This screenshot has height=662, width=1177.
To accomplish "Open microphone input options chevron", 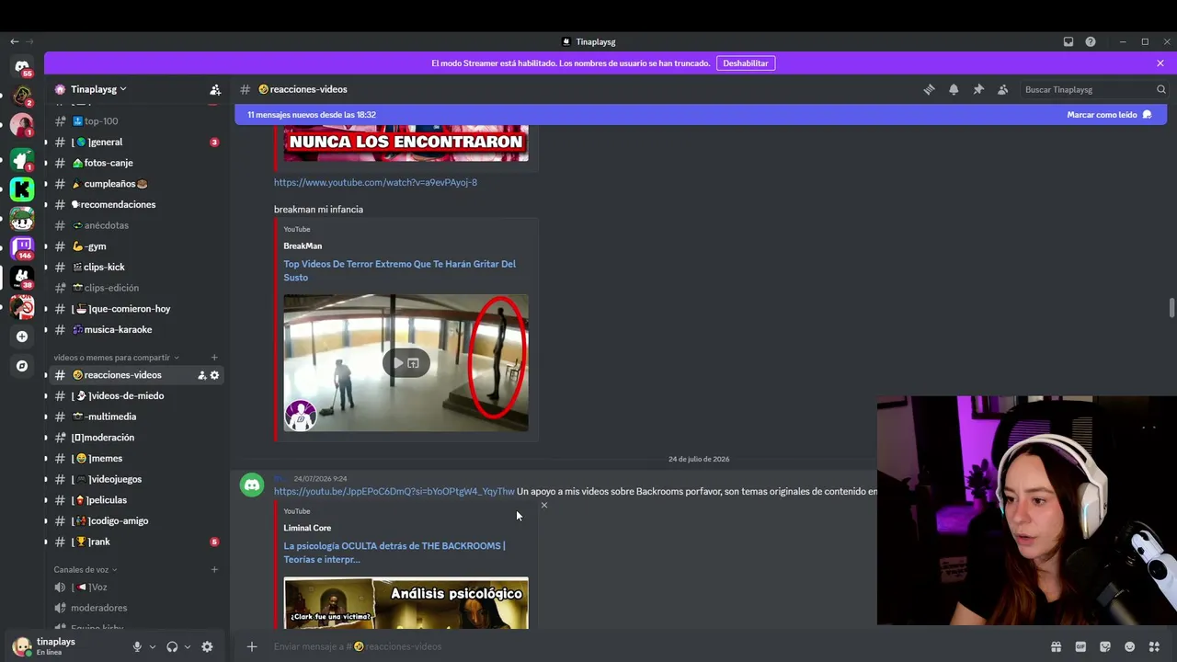I will tap(153, 646).
